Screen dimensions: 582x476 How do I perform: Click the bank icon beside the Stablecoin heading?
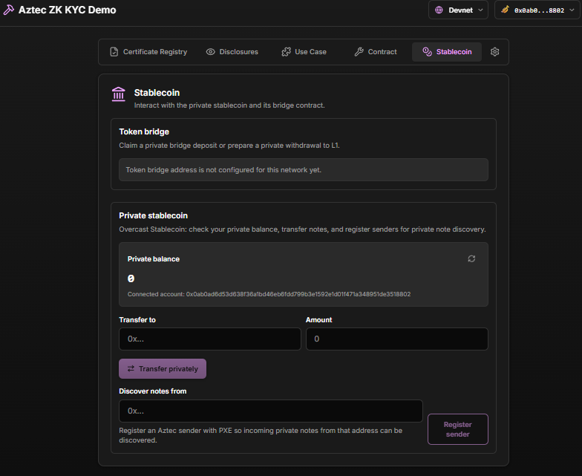point(119,94)
